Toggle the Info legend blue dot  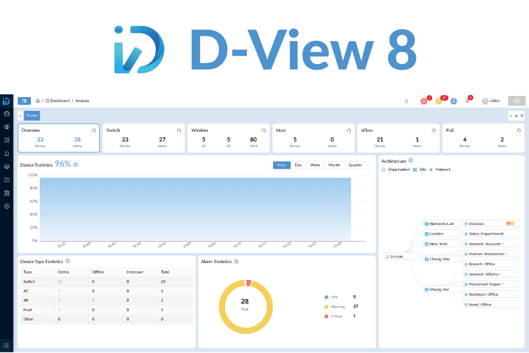[326, 297]
